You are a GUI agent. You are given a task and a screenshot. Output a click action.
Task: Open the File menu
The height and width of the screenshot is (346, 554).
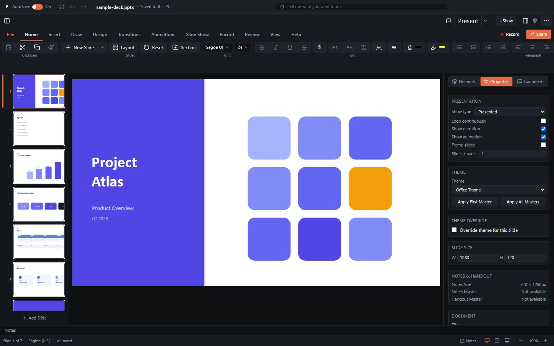click(x=11, y=35)
